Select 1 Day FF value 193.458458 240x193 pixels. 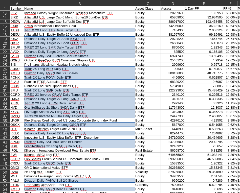click(204, 22)
